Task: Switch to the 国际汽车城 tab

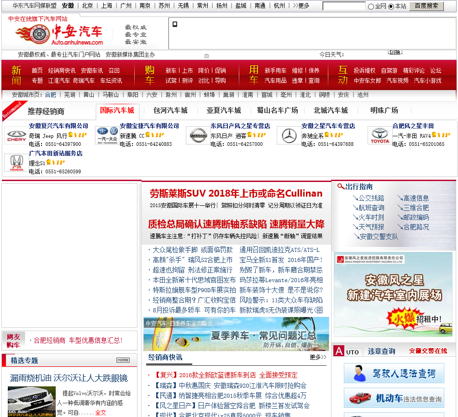Action: pos(117,110)
